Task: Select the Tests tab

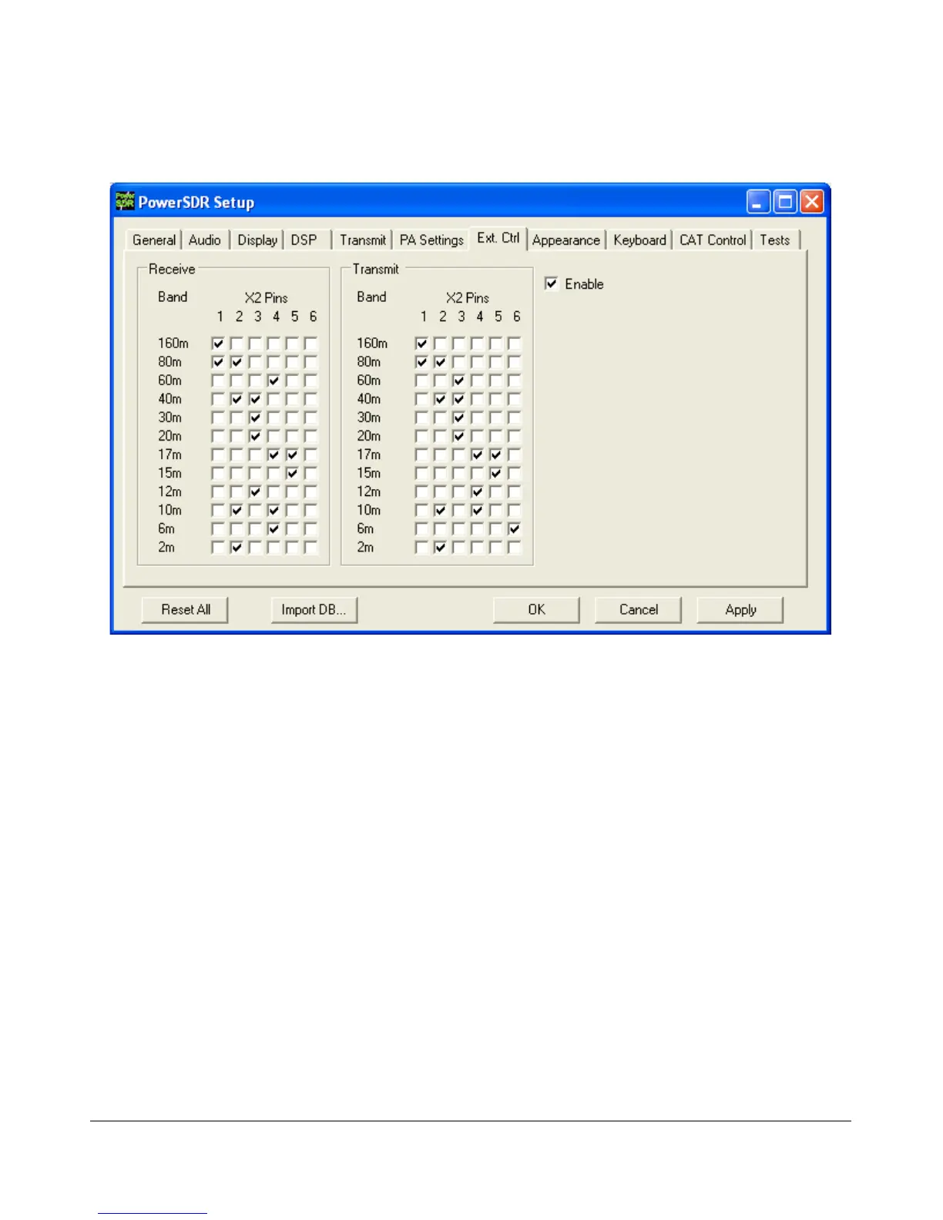Action: click(x=775, y=240)
